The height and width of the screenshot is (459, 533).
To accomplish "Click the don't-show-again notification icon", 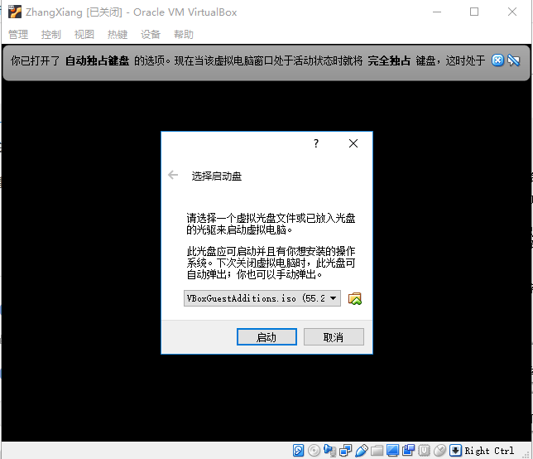I will tap(514, 60).
